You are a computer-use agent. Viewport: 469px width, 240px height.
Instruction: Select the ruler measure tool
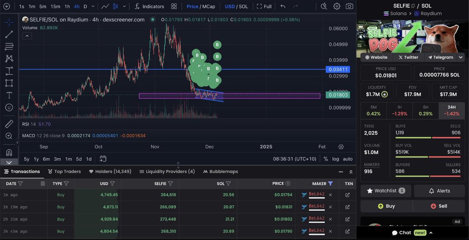pos(9,124)
